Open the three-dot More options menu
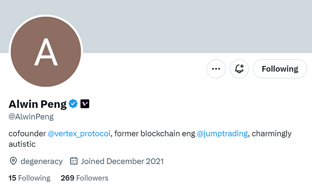The width and height of the screenshot is (312, 185). click(x=216, y=69)
